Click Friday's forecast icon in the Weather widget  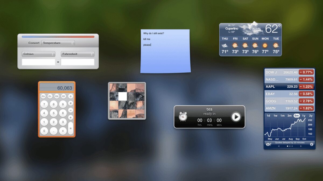pos(235,46)
